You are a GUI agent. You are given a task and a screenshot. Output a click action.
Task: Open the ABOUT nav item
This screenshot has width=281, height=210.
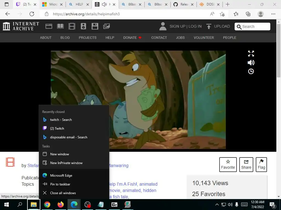coord(46,38)
